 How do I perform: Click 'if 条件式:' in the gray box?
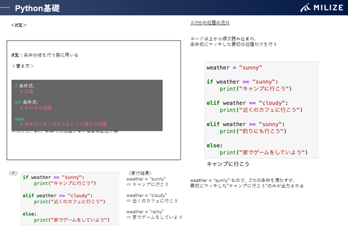tap(25, 86)
